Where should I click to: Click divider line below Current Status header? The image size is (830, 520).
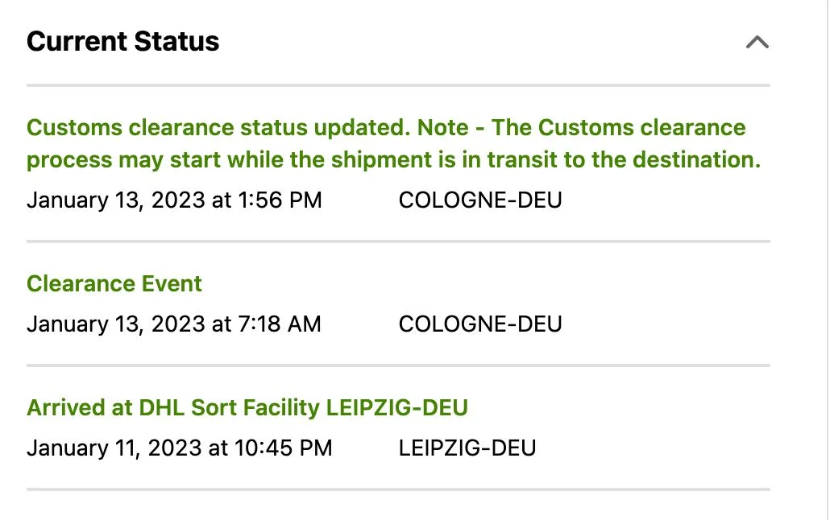(x=398, y=85)
